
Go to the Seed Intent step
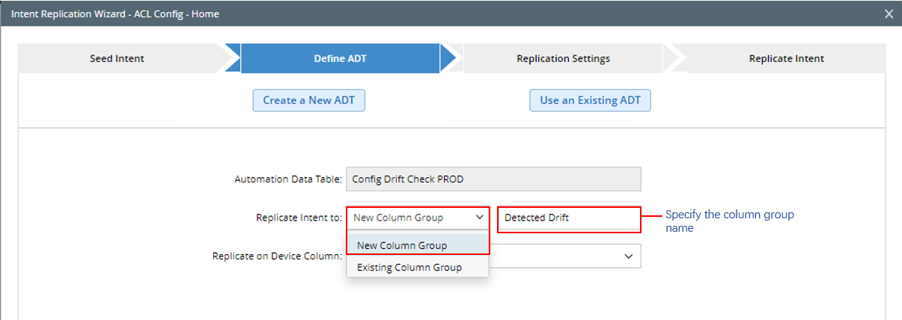click(117, 58)
